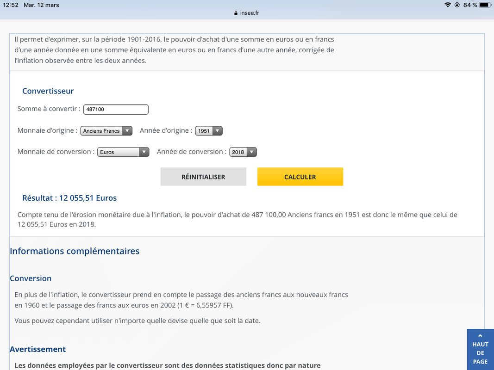
Task: Click the yellow CALCULER button
Action: (300, 177)
